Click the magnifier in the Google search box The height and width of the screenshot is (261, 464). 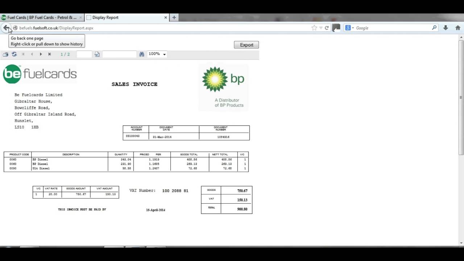tap(434, 28)
